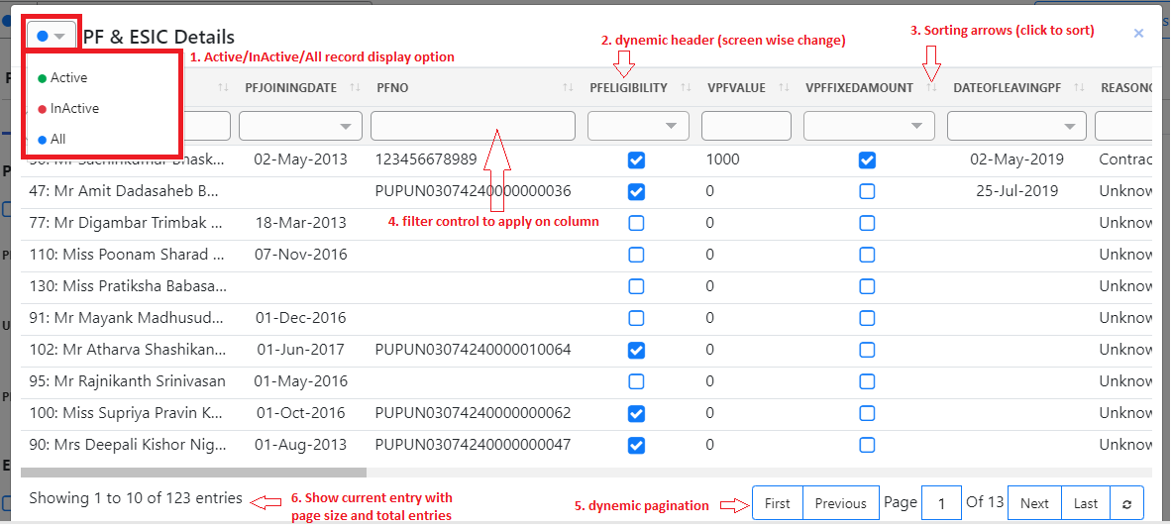This screenshot has width=1171, height=529.
Task: Click the refresh icon in pagination
Action: tap(1126, 503)
